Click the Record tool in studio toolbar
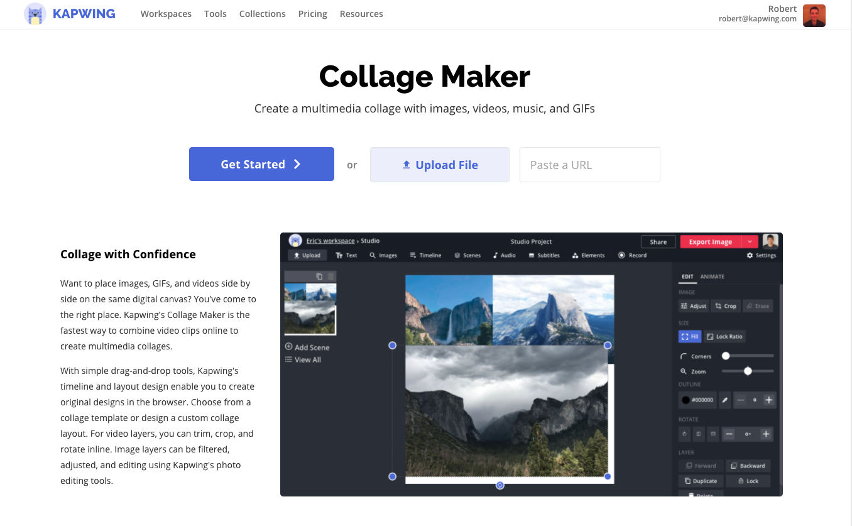Screen dimensions: 852x526 [x=632, y=255]
